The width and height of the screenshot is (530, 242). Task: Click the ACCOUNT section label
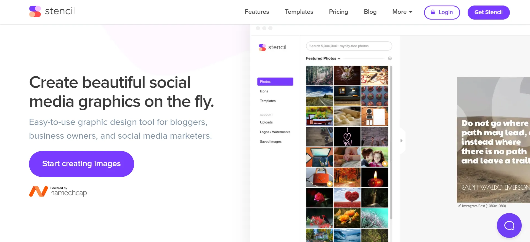(266, 115)
